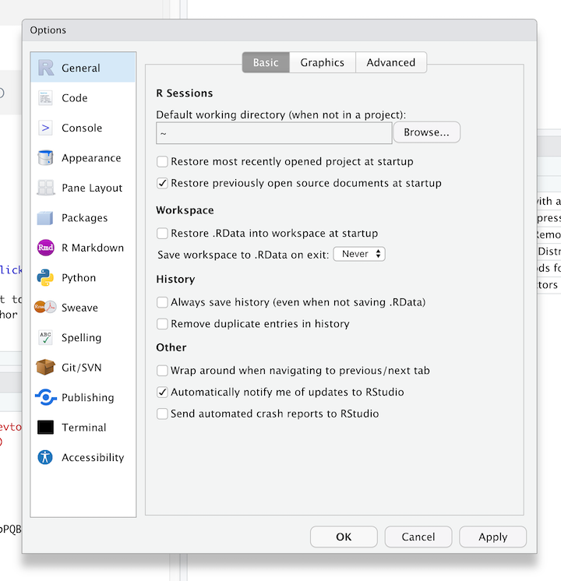Switch to the Graphics tab
The height and width of the screenshot is (581, 561).
pos(322,63)
